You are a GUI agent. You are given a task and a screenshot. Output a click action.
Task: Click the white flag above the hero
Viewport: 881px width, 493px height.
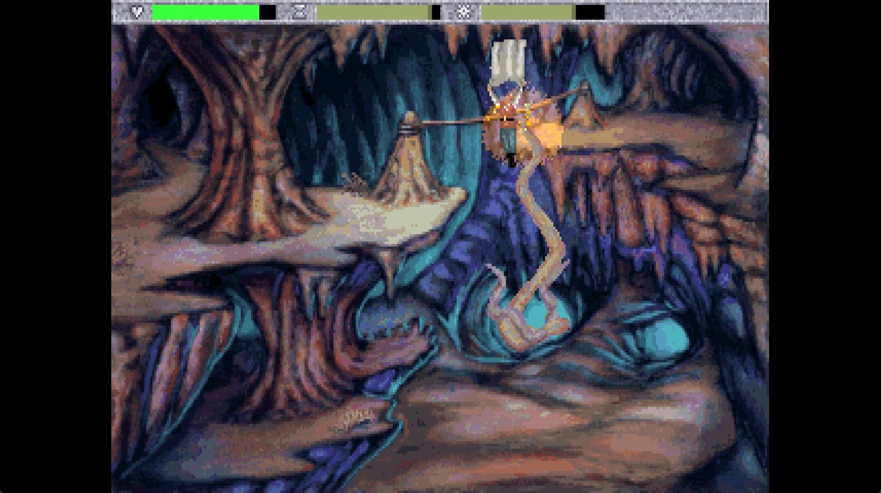tap(509, 63)
